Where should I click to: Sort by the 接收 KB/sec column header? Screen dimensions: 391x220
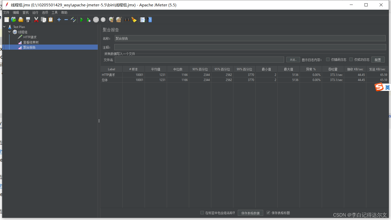pos(355,69)
